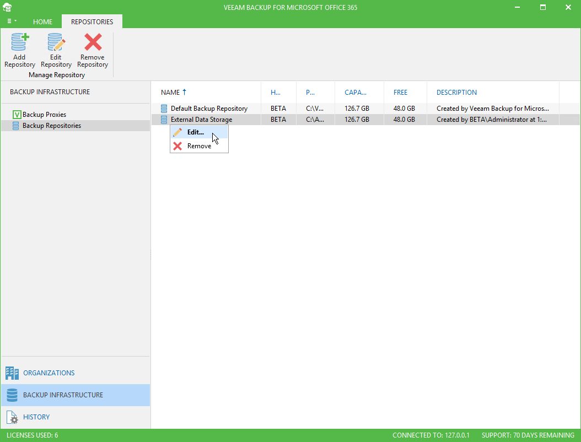
Task: Select the Backup Proxies green V icon
Action: click(x=17, y=115)
